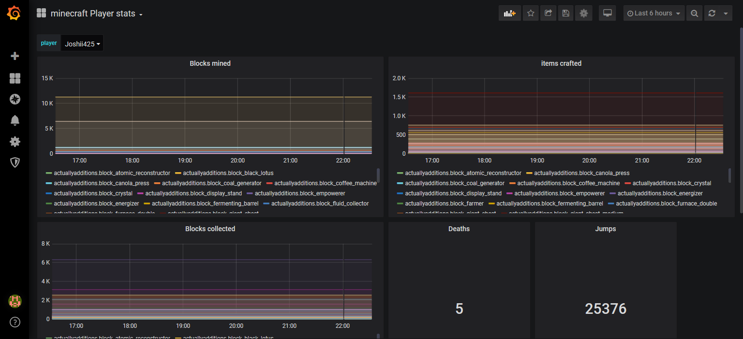Save dashboard with the floppy disk icon
743x339 pixels.
pyautogui.click(x=565, y=14)
